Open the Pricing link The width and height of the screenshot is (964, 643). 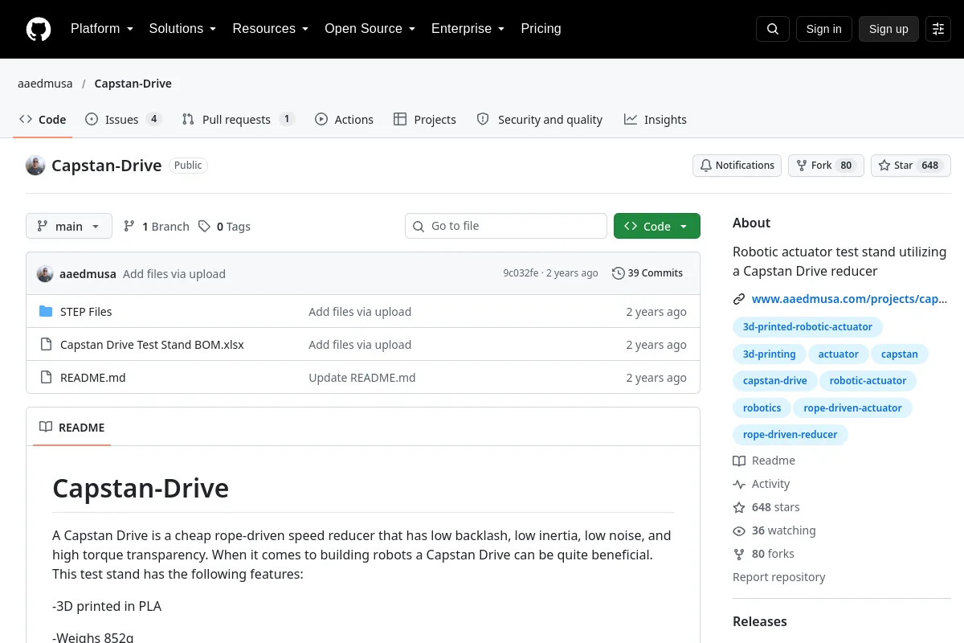[x=541, y=29]
